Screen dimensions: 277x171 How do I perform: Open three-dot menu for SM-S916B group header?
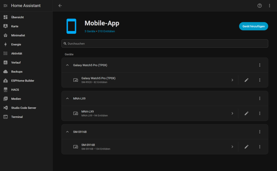click(260, 132)
